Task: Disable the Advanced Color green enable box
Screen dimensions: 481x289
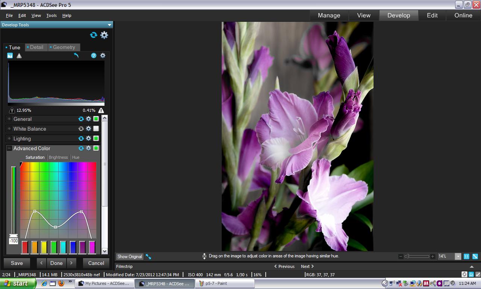Action: point(96,148)
